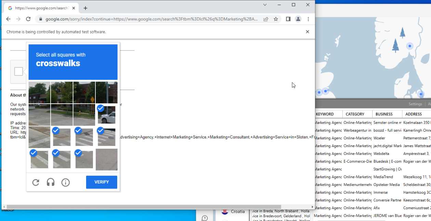431x221 pixels.
Task: Select second-row third-column captcha tile
Action: click(x=84, y=115)
